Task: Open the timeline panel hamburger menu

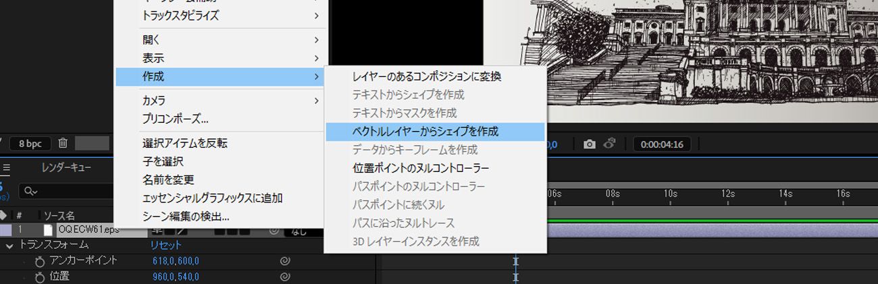Action: point(6,167)
